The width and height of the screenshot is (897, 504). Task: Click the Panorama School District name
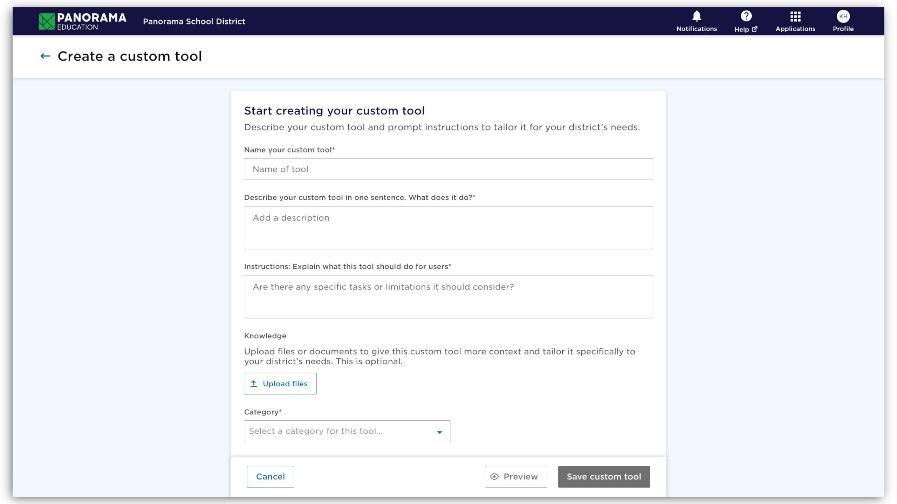click(x=194, y=21)
